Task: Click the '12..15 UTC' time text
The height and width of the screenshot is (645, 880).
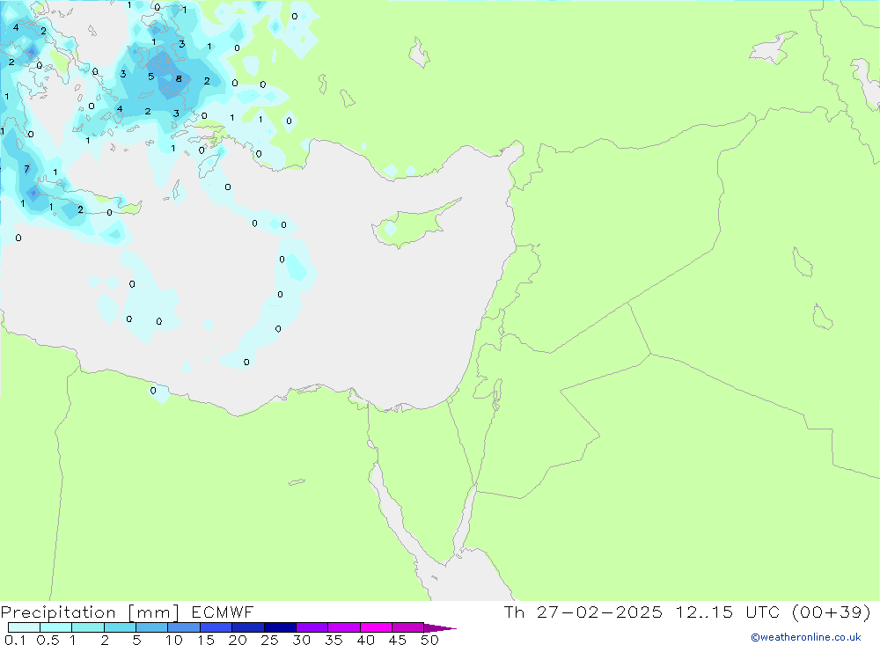Action: [x=728, y=612]
